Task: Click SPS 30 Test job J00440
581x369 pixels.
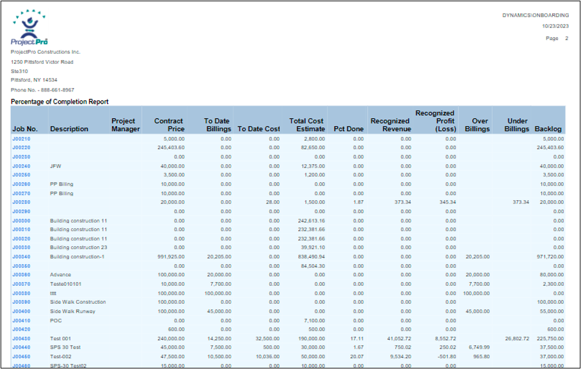Action: point(20,347)
